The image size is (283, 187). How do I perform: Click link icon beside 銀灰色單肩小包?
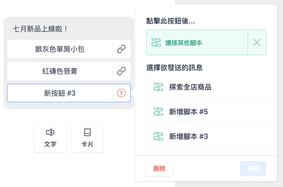click(x=121, y=49)
